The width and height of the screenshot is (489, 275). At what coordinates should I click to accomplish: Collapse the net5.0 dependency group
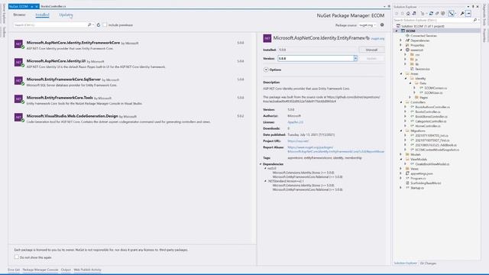pyautogui.click(x=265, y=168)
